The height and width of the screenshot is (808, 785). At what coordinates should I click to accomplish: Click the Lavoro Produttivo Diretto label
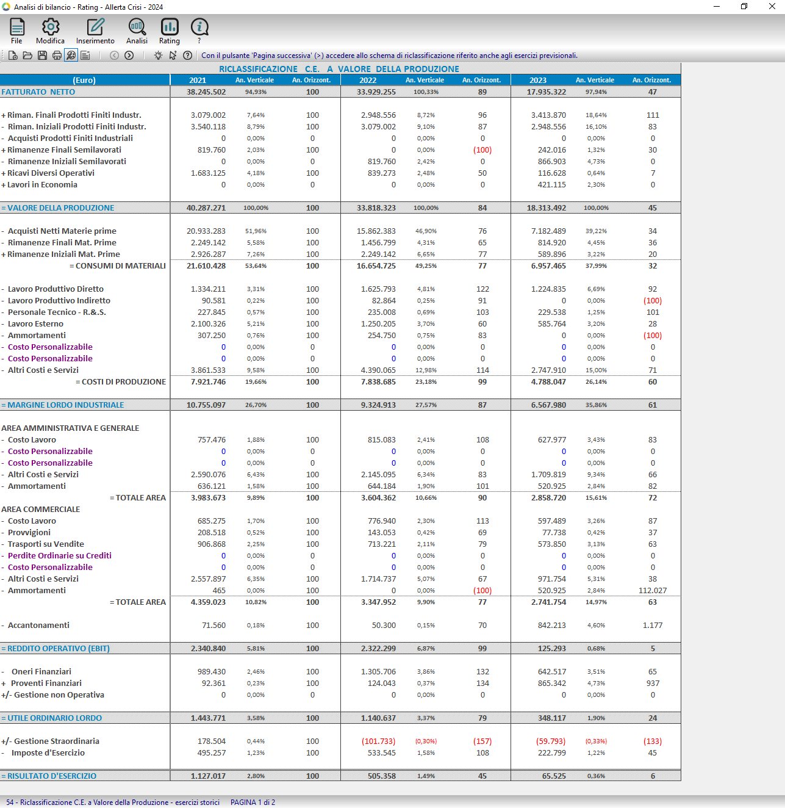click(56, 289)
